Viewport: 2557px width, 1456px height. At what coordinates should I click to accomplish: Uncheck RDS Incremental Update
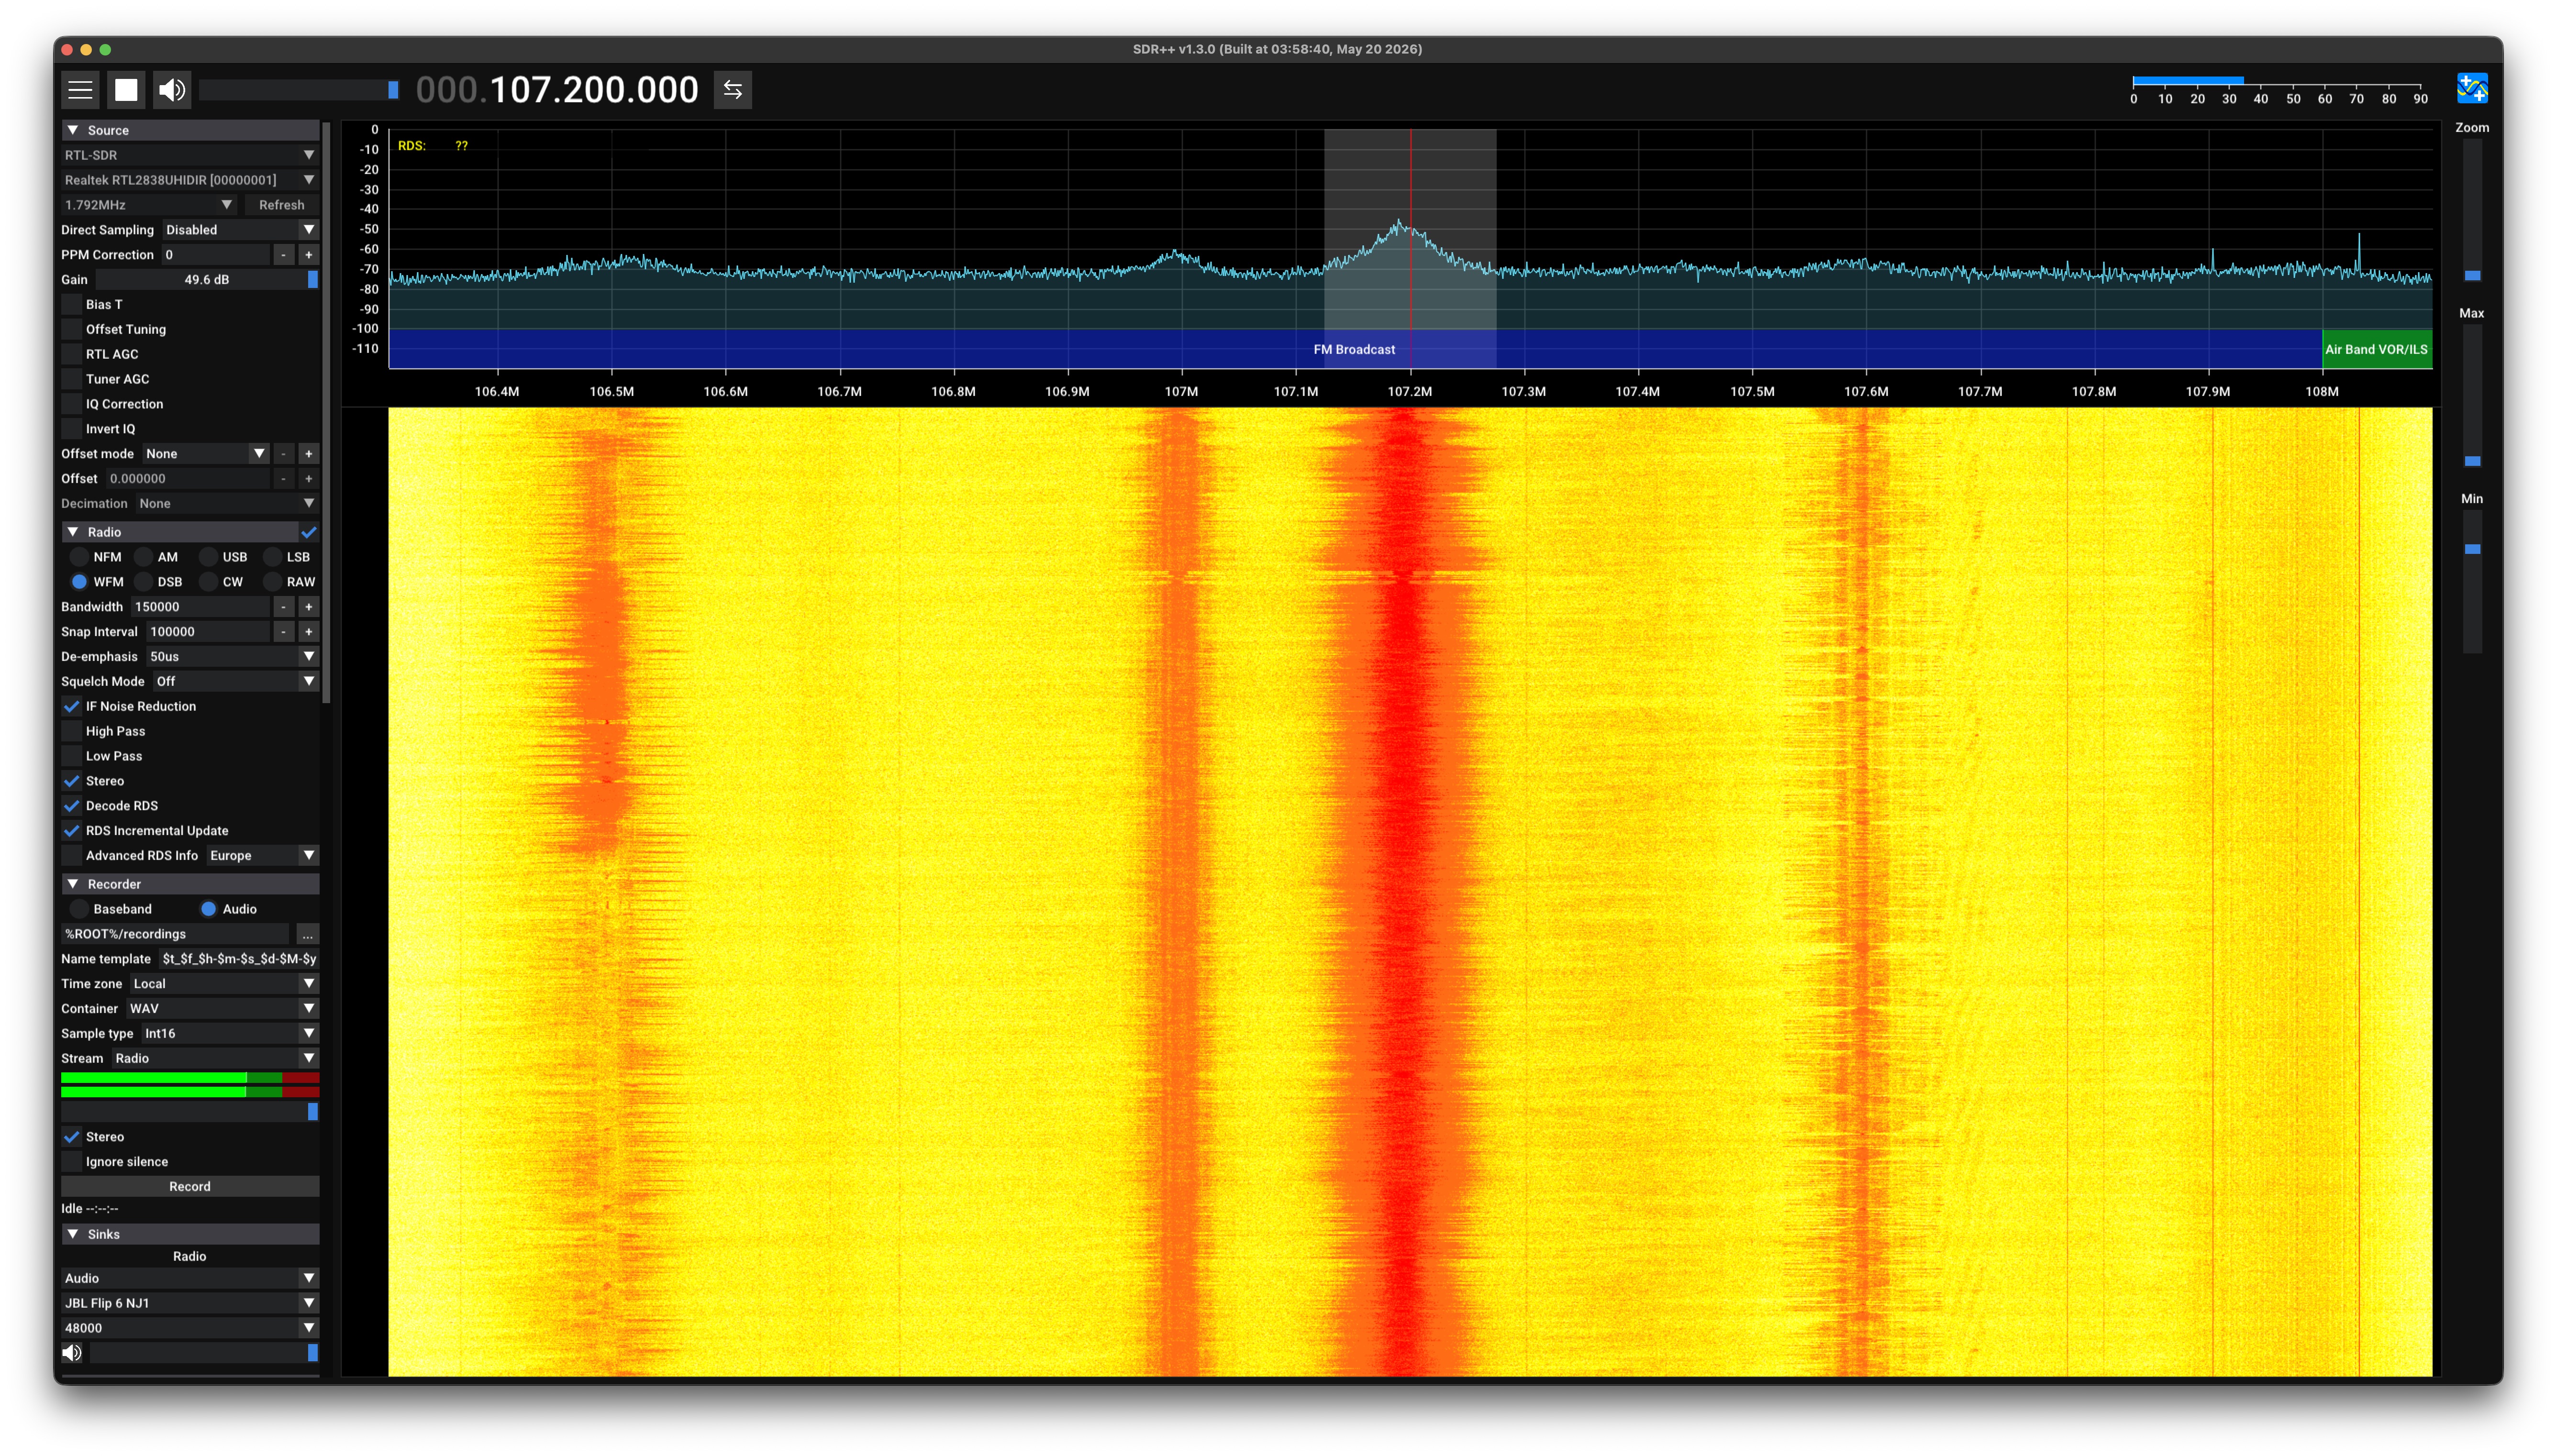coord(71,831)
